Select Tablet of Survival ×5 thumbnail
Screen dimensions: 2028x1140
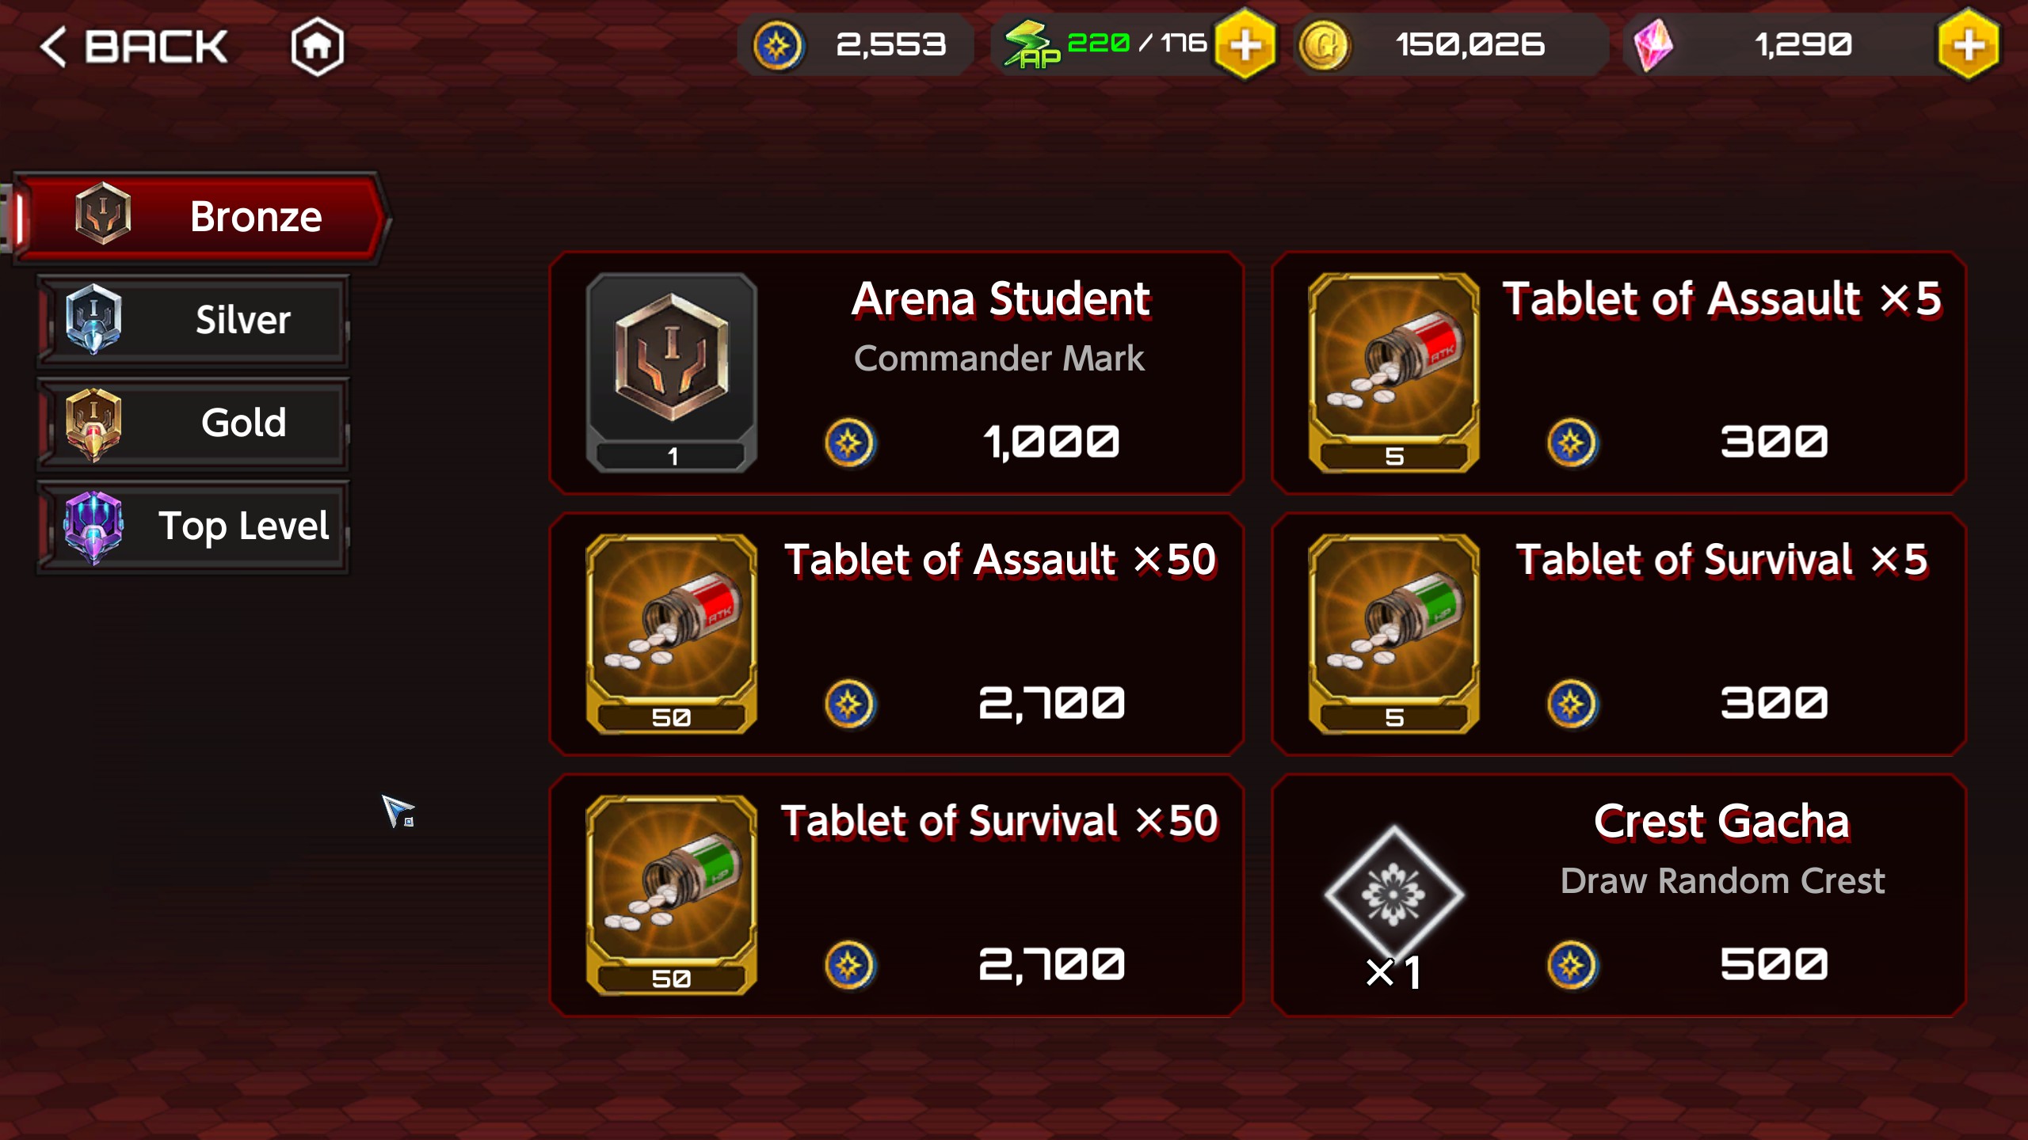click(x=1393, y=633)
